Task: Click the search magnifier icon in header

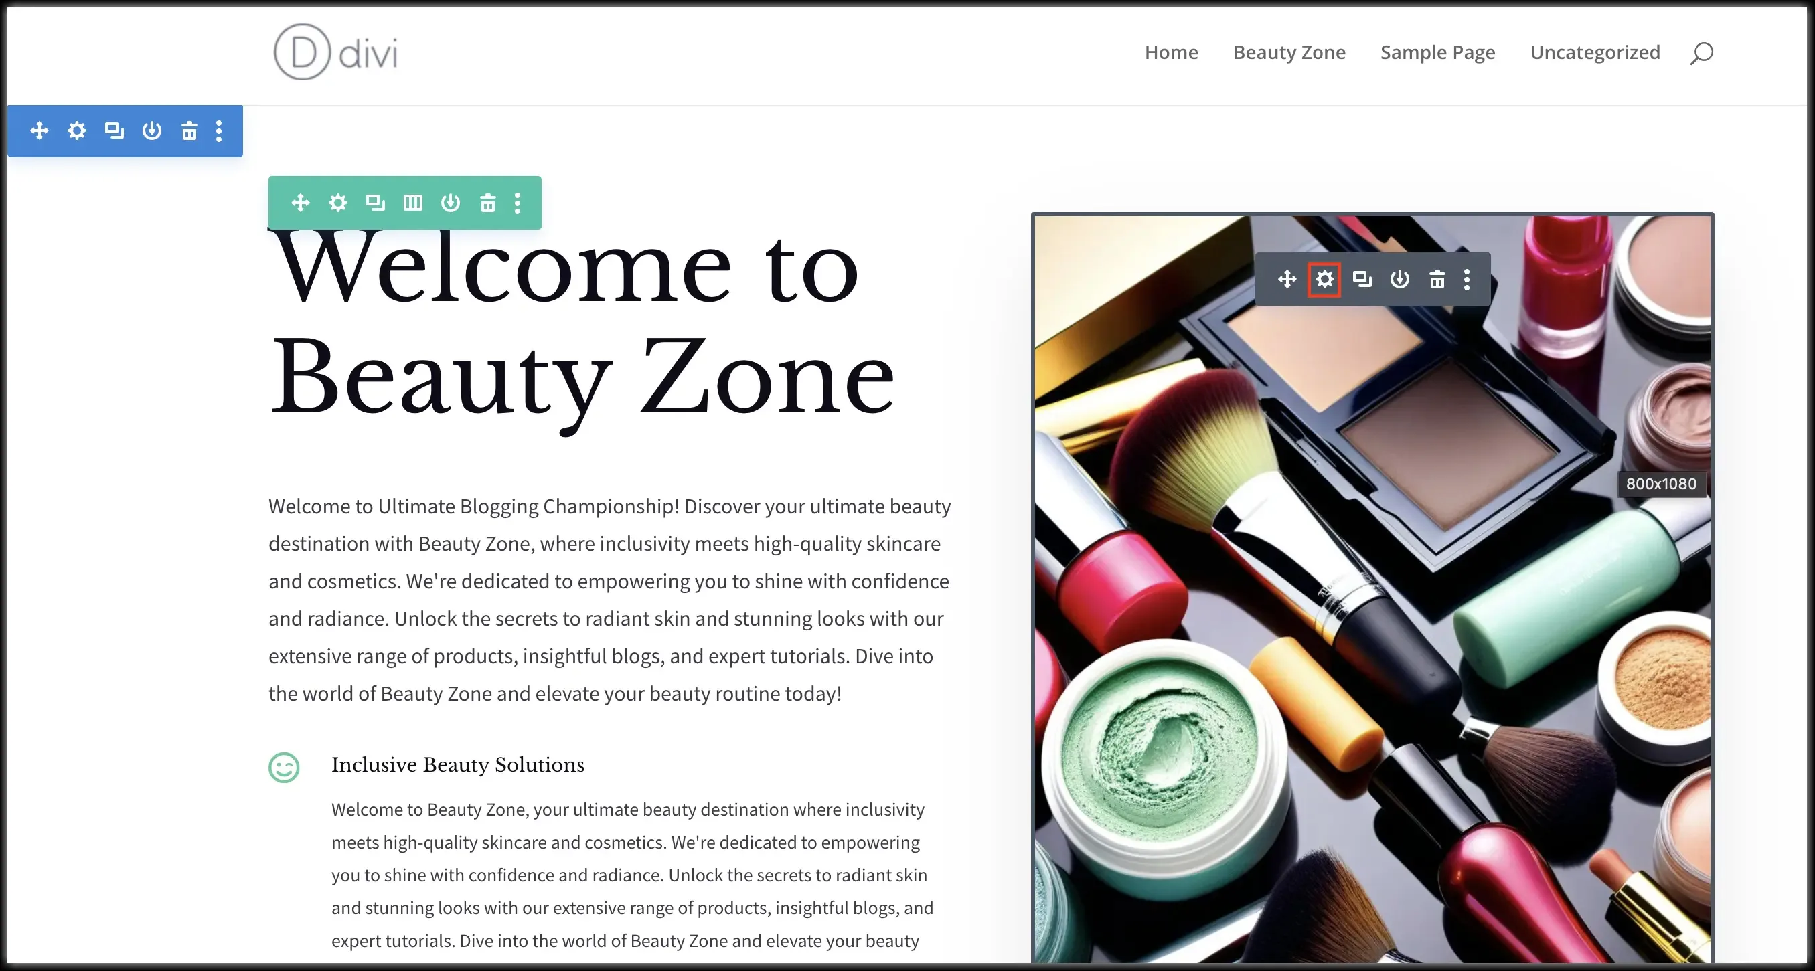Action: pyautogui.click(x=1702, y=53)
